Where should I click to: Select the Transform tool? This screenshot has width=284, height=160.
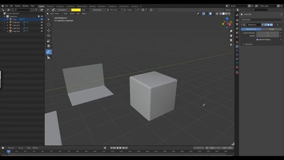point(49,46)
